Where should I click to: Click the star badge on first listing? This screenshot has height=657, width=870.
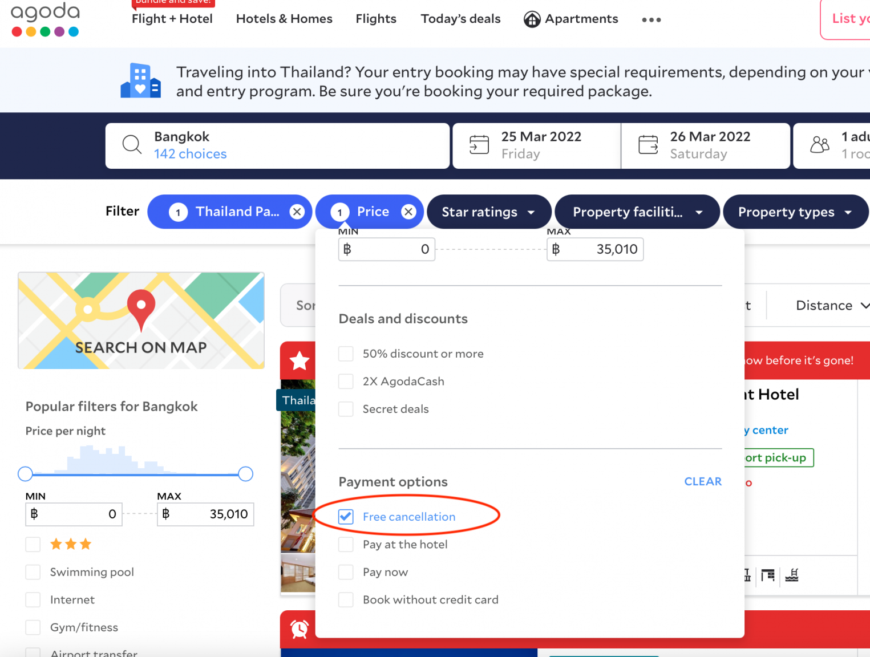(x=299, y=360)
